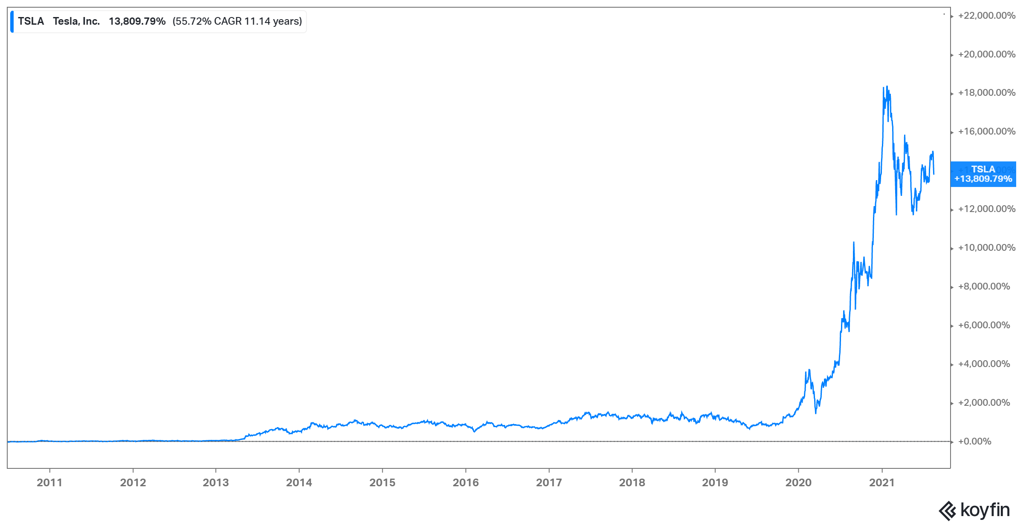The height and width of the screenshot is (528, 1023).
Task: Click the 2019 x-axis label
Action: pyautogui.click(x=715, y=482)
